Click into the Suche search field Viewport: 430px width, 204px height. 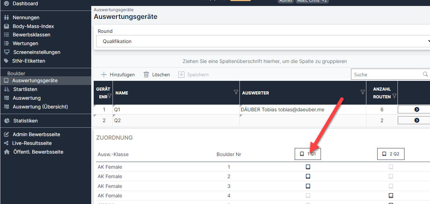coord(386,74)
